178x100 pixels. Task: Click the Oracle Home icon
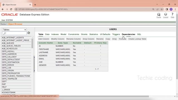tap(159, 14)
